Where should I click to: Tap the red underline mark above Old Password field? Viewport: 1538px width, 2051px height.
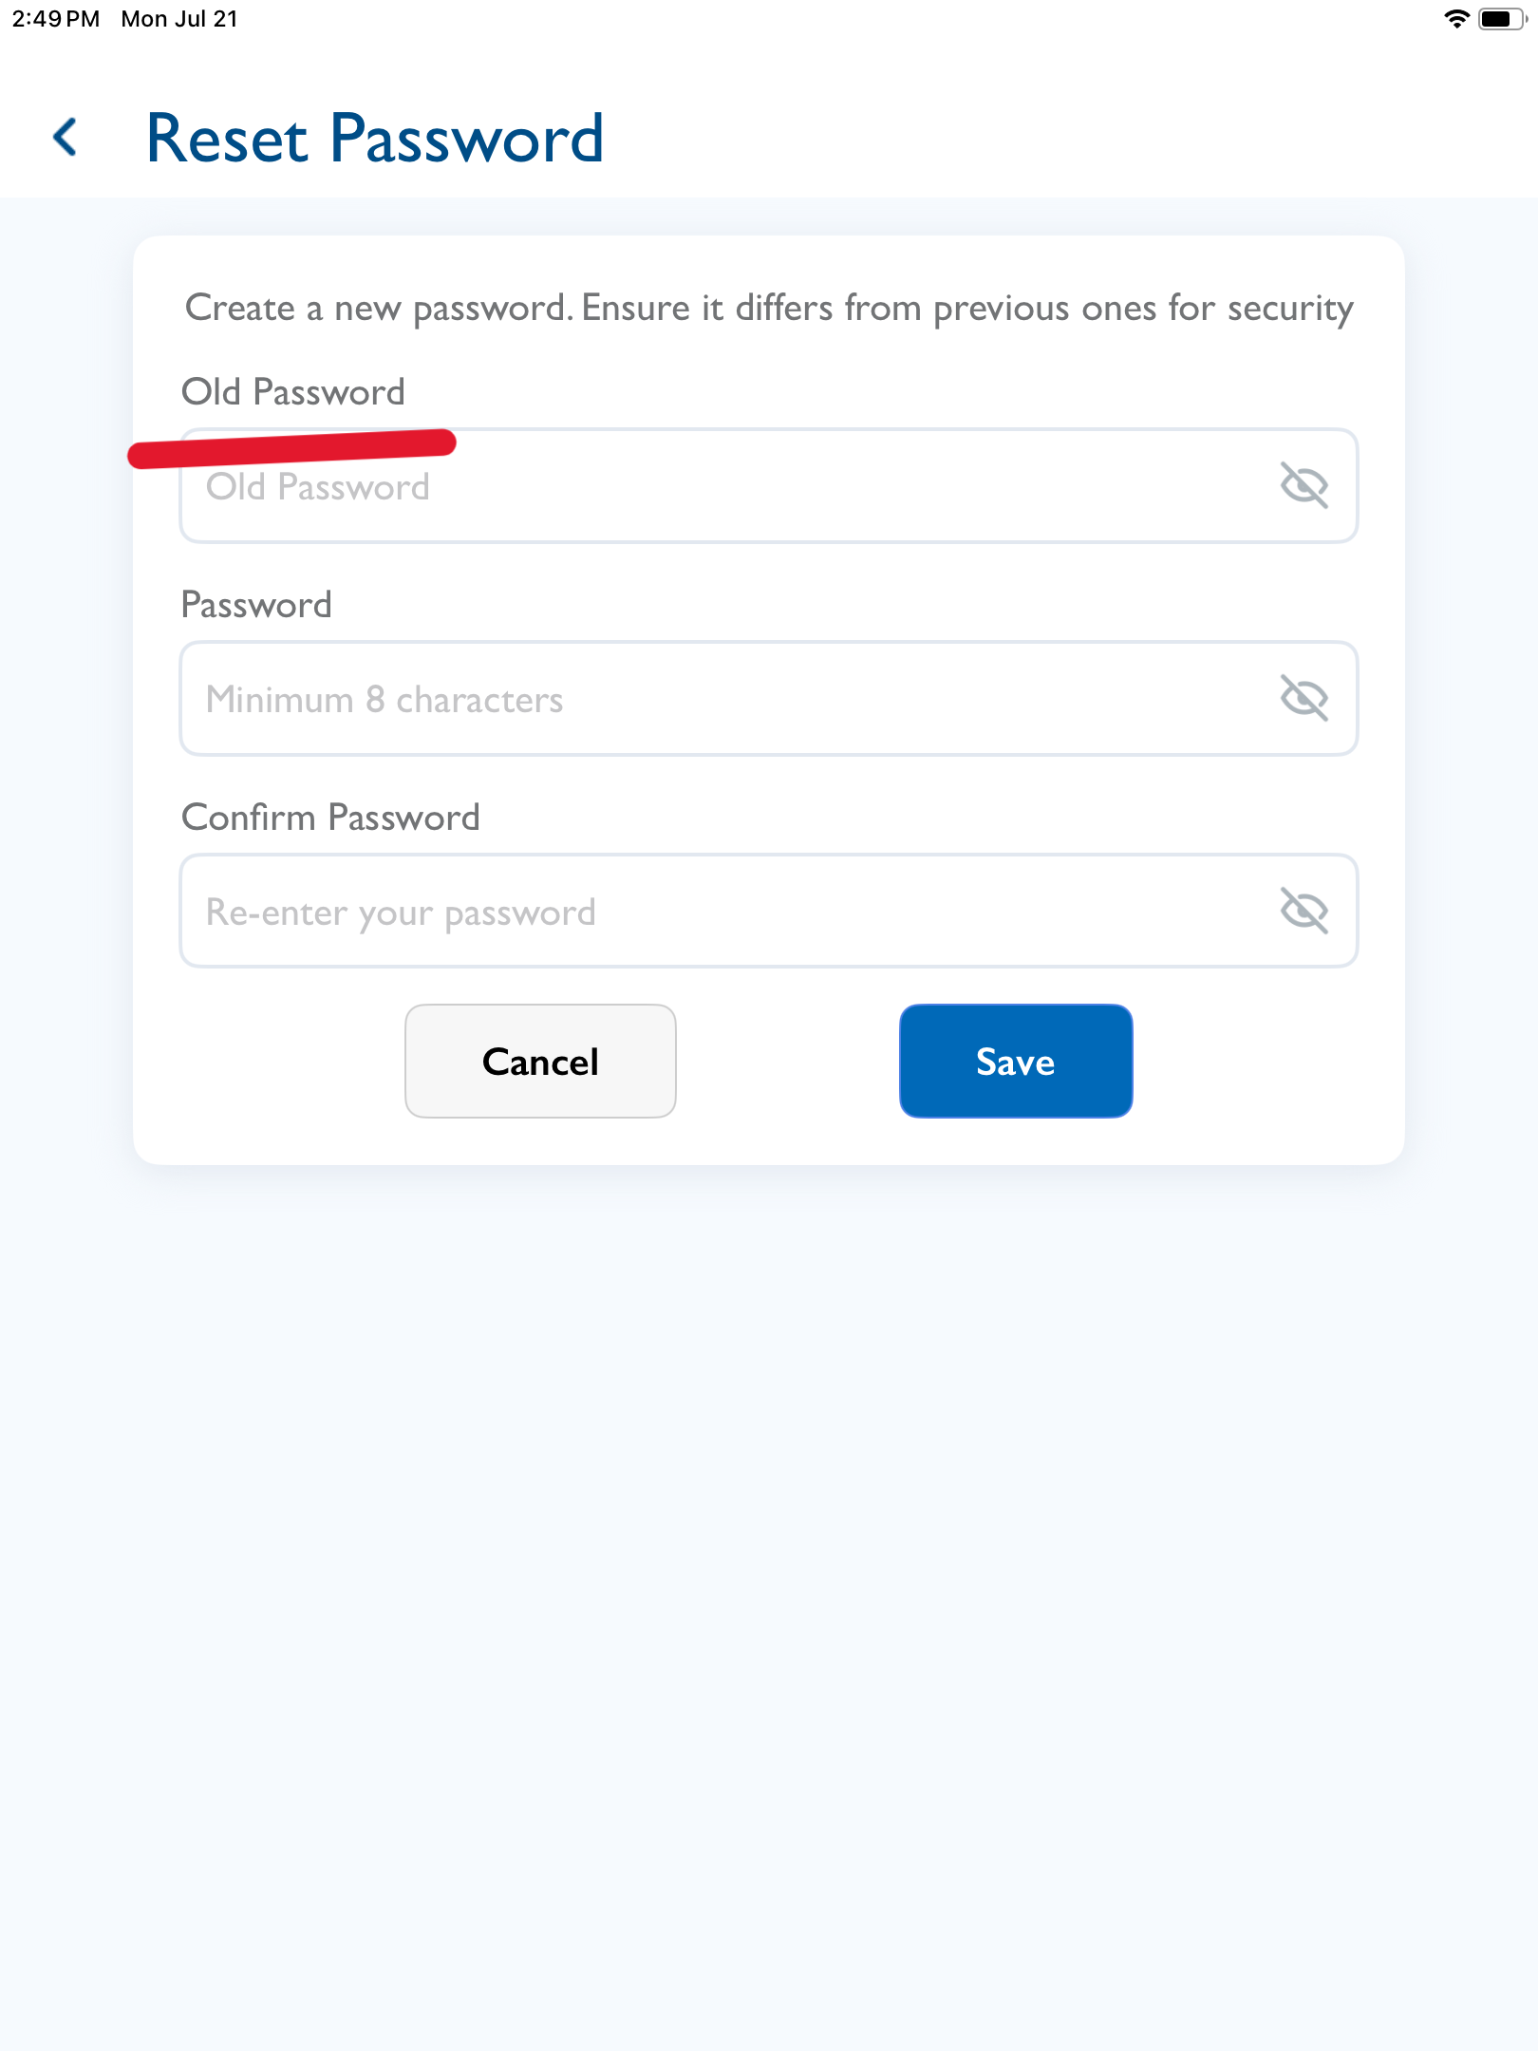[292, 448]
